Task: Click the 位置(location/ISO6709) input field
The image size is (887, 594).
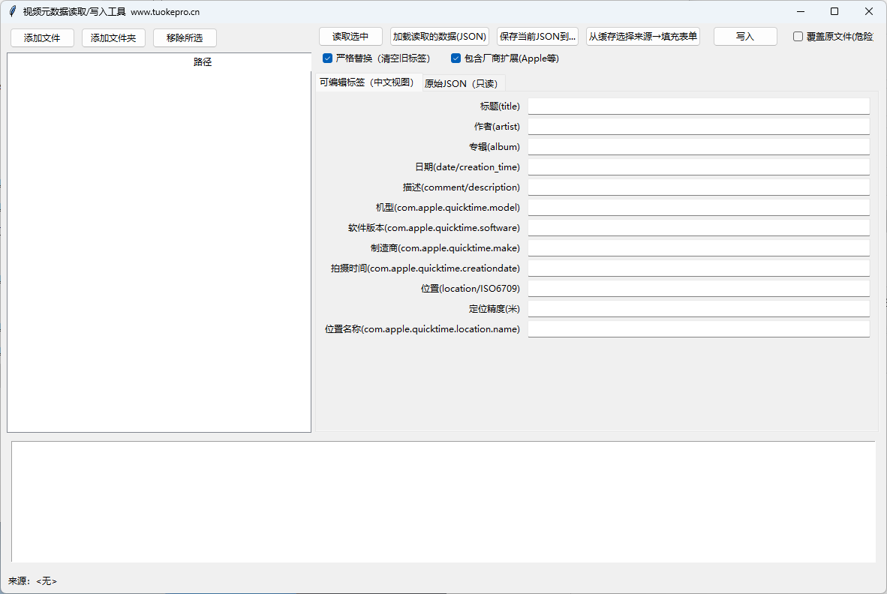Action: point(698,289)
